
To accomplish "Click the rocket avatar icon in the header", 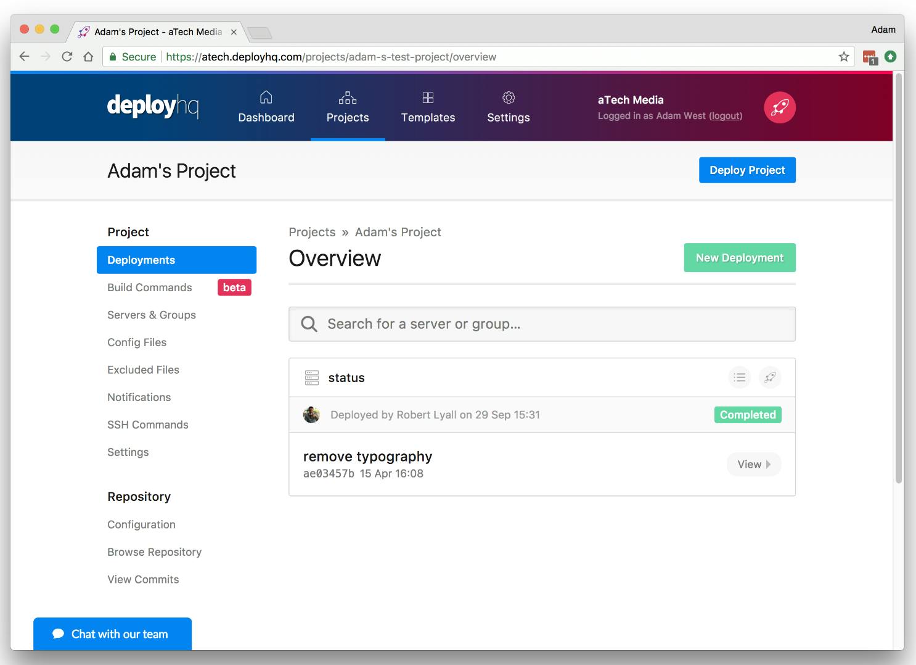I will point(779,107).
